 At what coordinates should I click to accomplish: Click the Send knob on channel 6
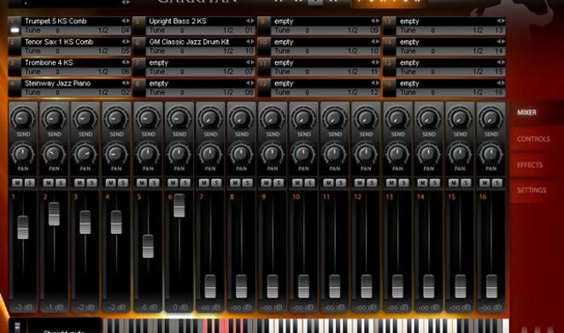click(x=179, y=118)
